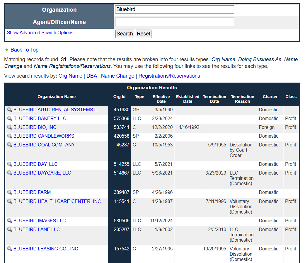Click magnifier icon beside BLUEBIRD CANDLEWORKS

10,136
